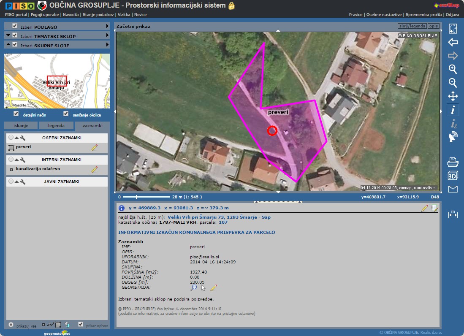464x336 pixels.
Task: Switch to the 'iskanje' tab
Action: click(21, 125)
